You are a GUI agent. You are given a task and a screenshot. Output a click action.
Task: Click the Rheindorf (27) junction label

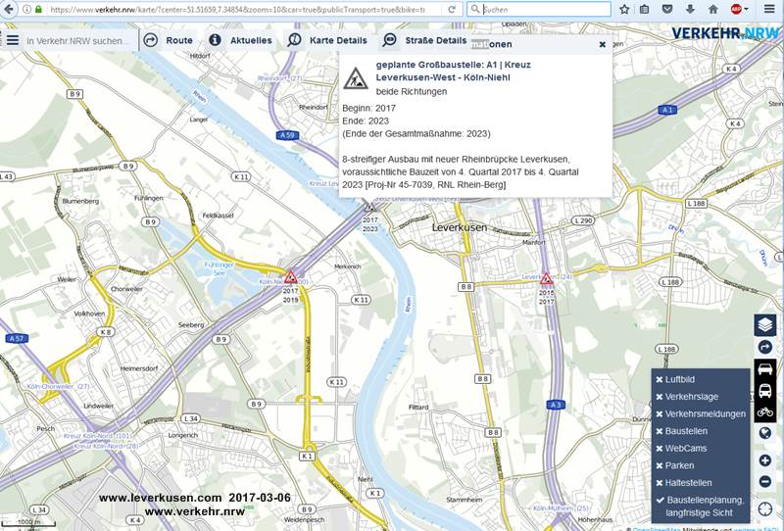280,78
